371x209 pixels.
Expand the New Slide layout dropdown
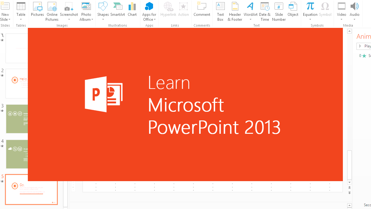click(x=10, y=20)
